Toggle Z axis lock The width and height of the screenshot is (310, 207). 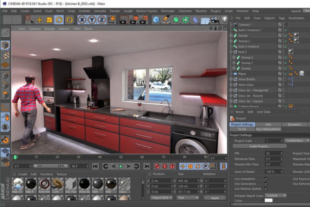(102, 20)
